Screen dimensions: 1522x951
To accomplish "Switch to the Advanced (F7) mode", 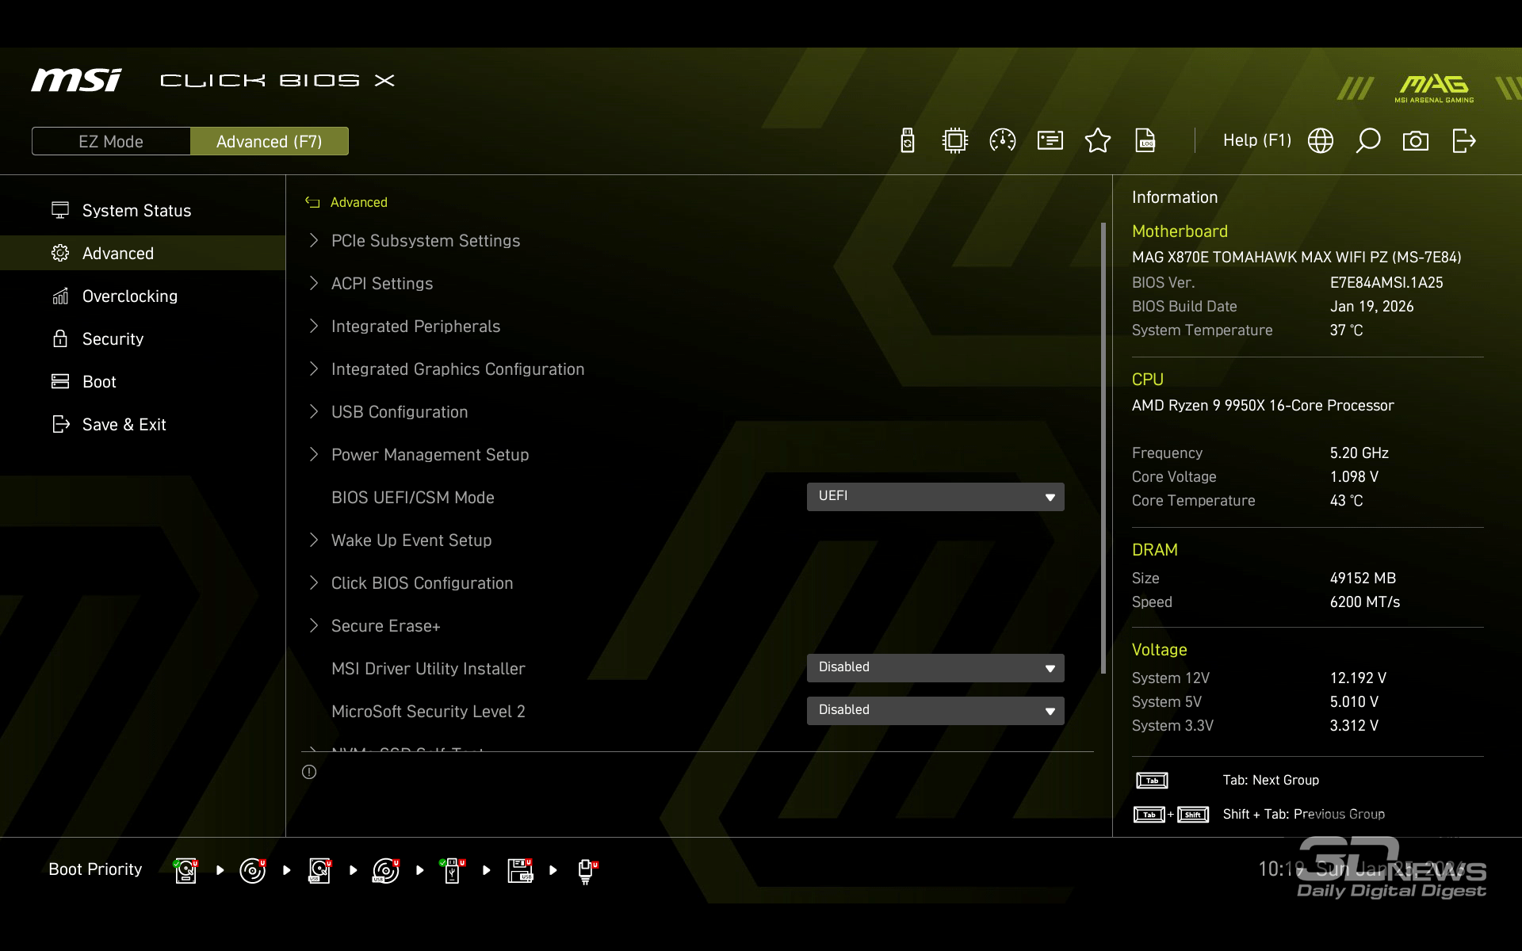I will click(x=270, y=141).
